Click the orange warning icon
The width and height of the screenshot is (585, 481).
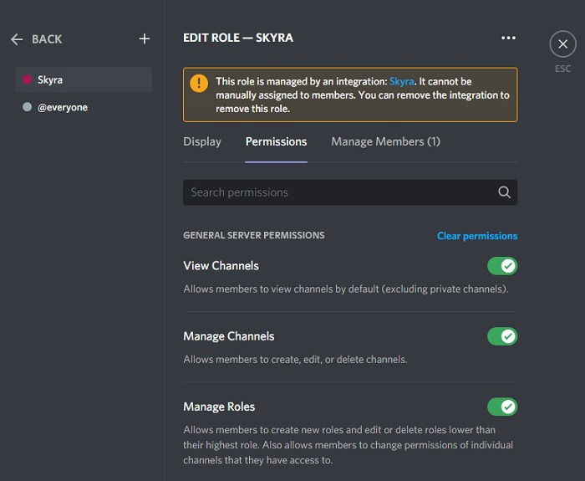click(199, 83)
